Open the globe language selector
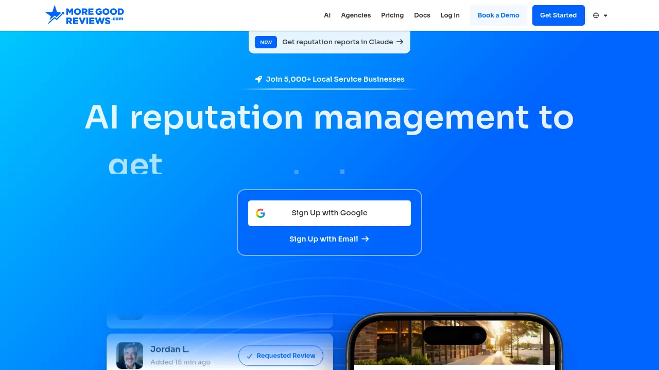Viewport: 659px width, 370px height. 596,15
